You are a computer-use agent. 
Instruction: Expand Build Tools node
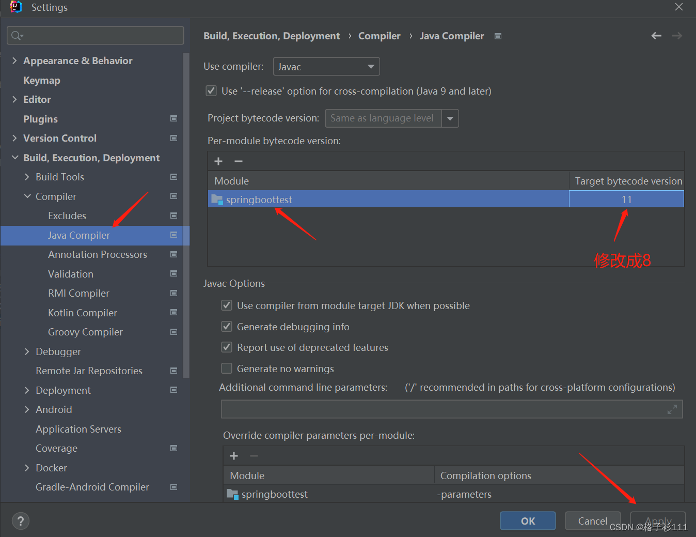click(x=27, y=177)
